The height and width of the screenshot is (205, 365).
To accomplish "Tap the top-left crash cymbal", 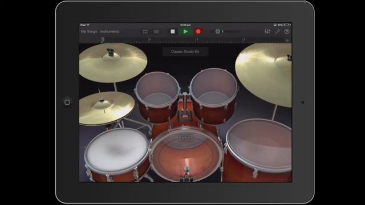I will pos(113,62).
